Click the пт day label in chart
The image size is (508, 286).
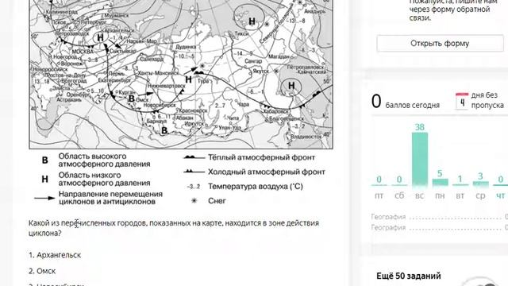pyautogui.click(x=379, y=196)
